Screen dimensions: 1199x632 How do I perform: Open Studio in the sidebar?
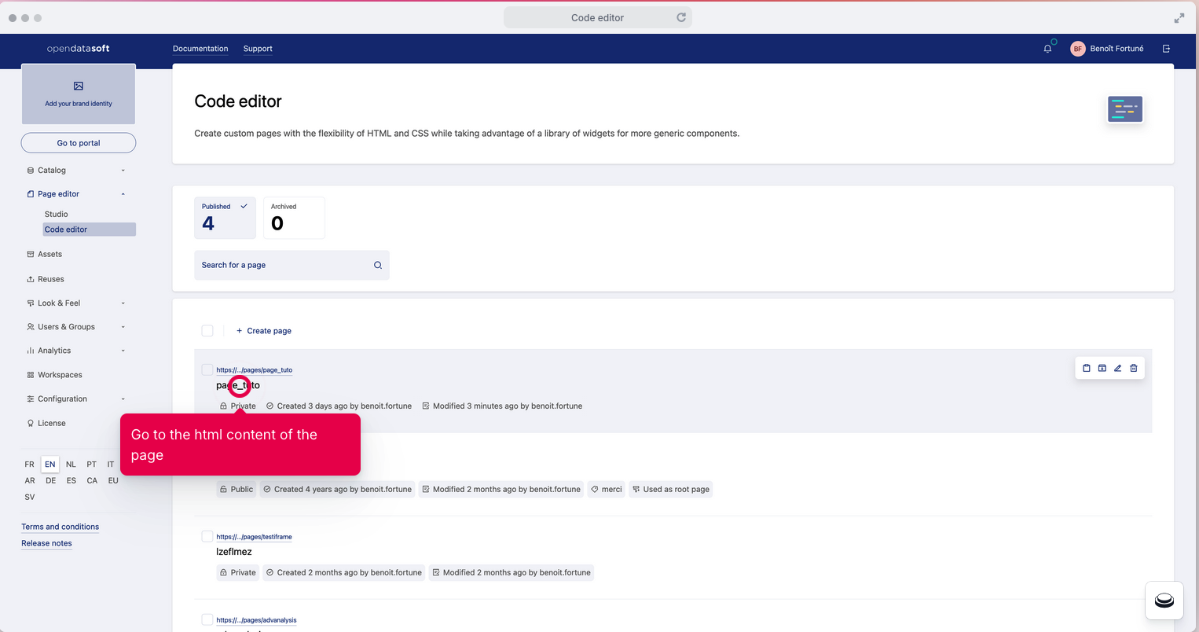[x=57, y=214]
